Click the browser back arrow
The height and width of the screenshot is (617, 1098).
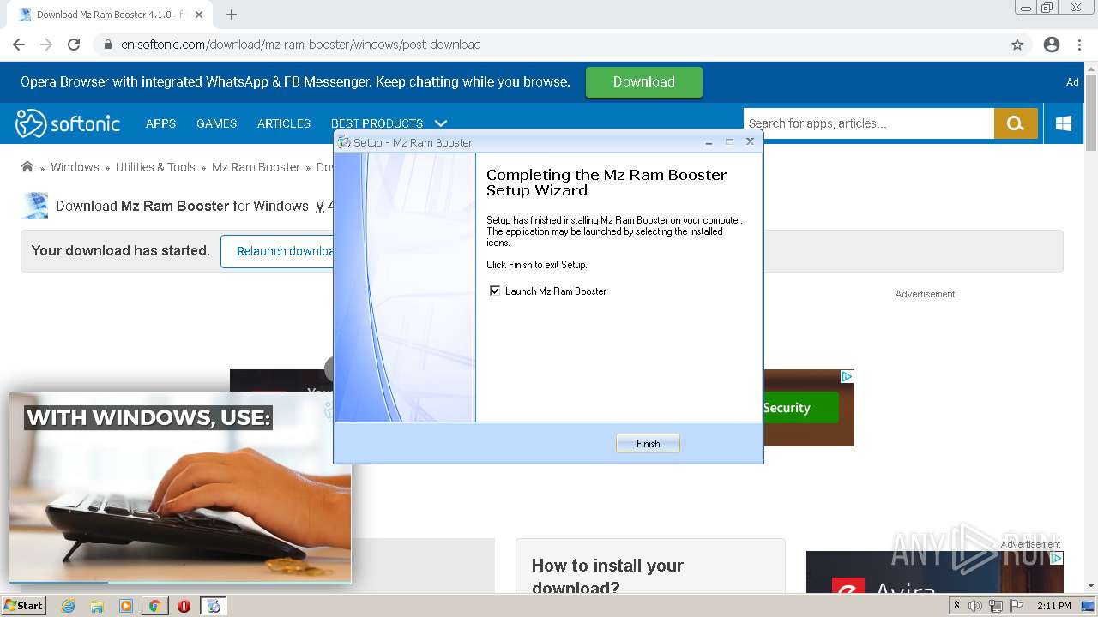(19, 45)
